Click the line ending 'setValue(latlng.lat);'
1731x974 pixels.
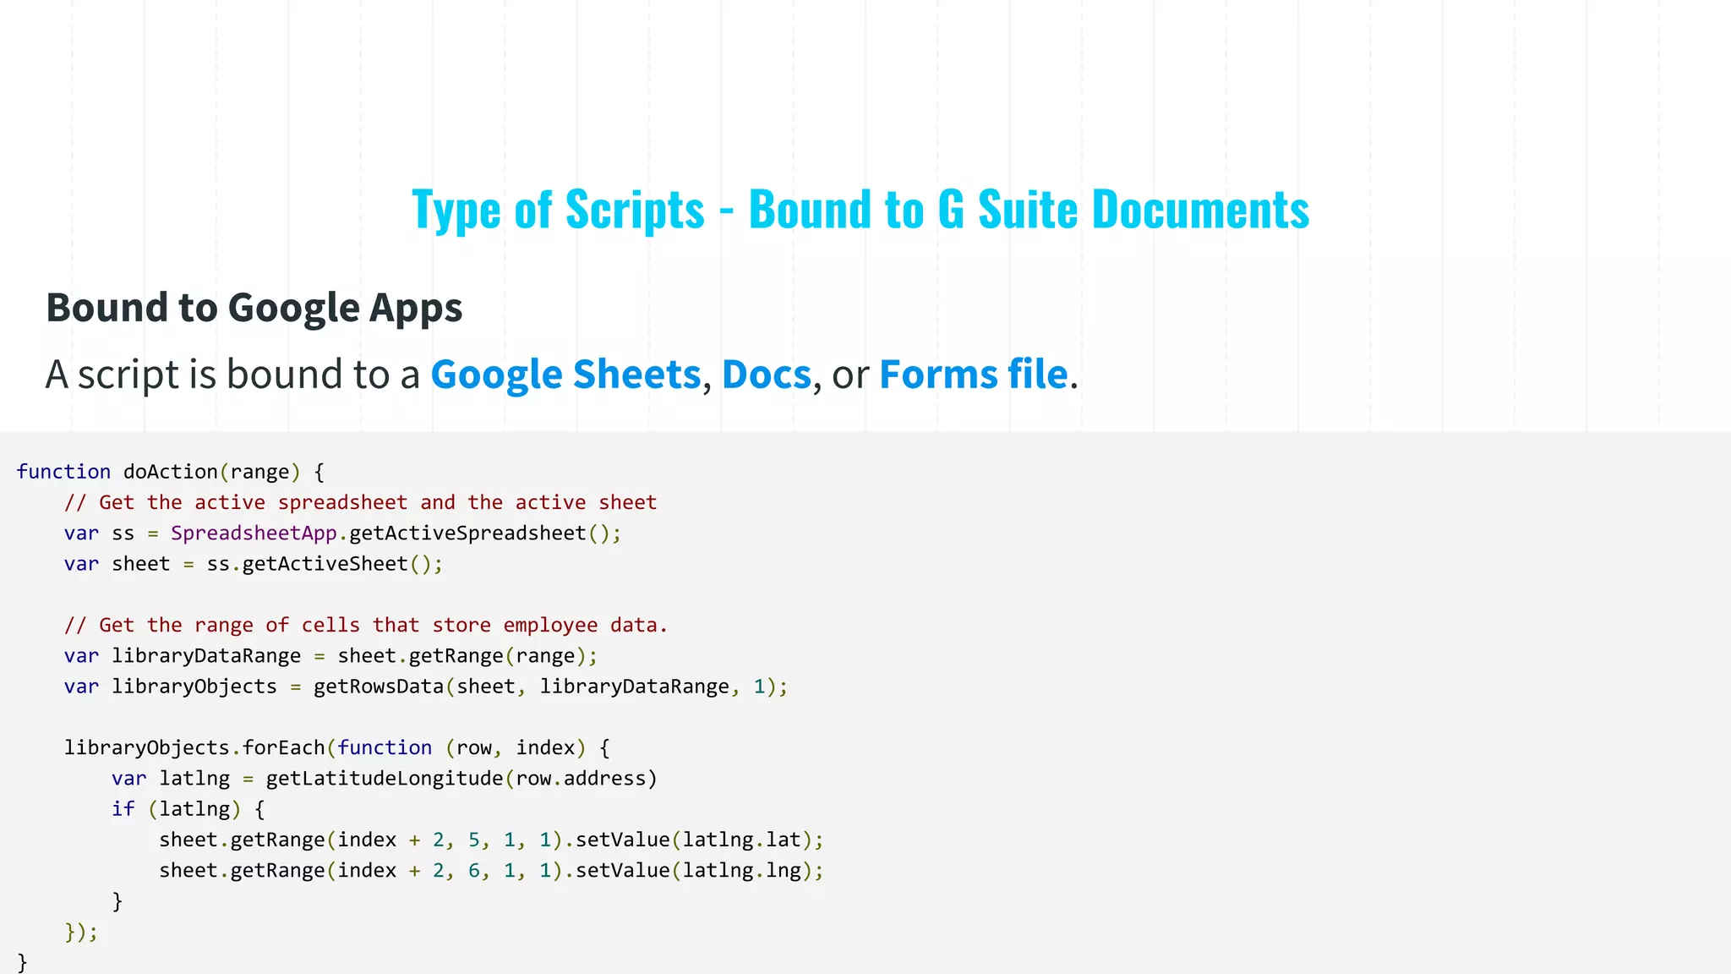point(491,840)
